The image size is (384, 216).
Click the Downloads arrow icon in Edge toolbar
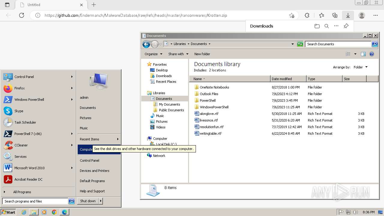tap(348, 15)
